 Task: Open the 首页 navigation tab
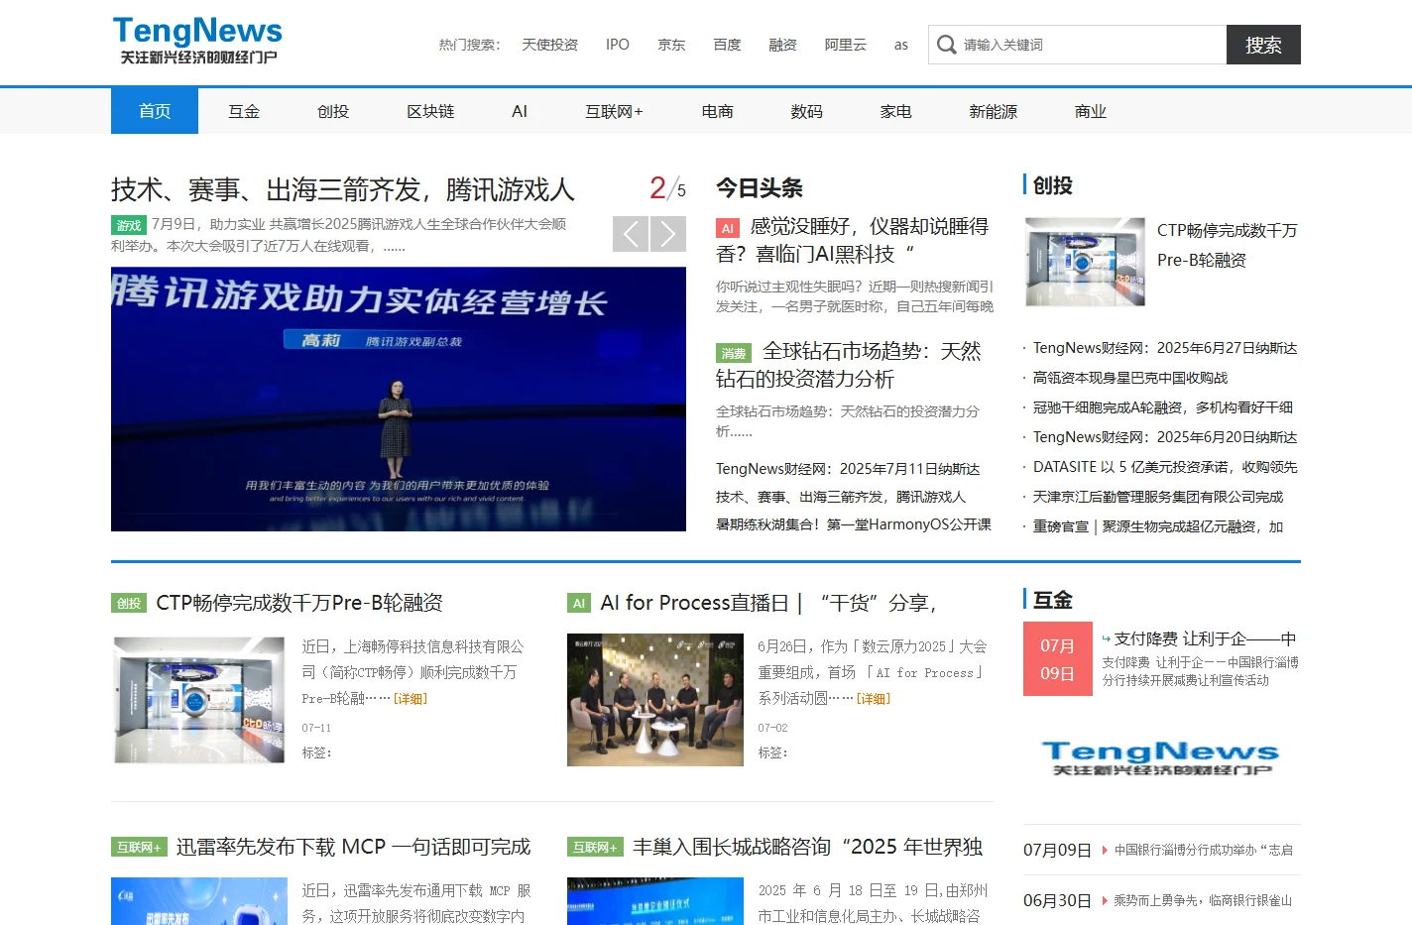click(x=155, y=111)
